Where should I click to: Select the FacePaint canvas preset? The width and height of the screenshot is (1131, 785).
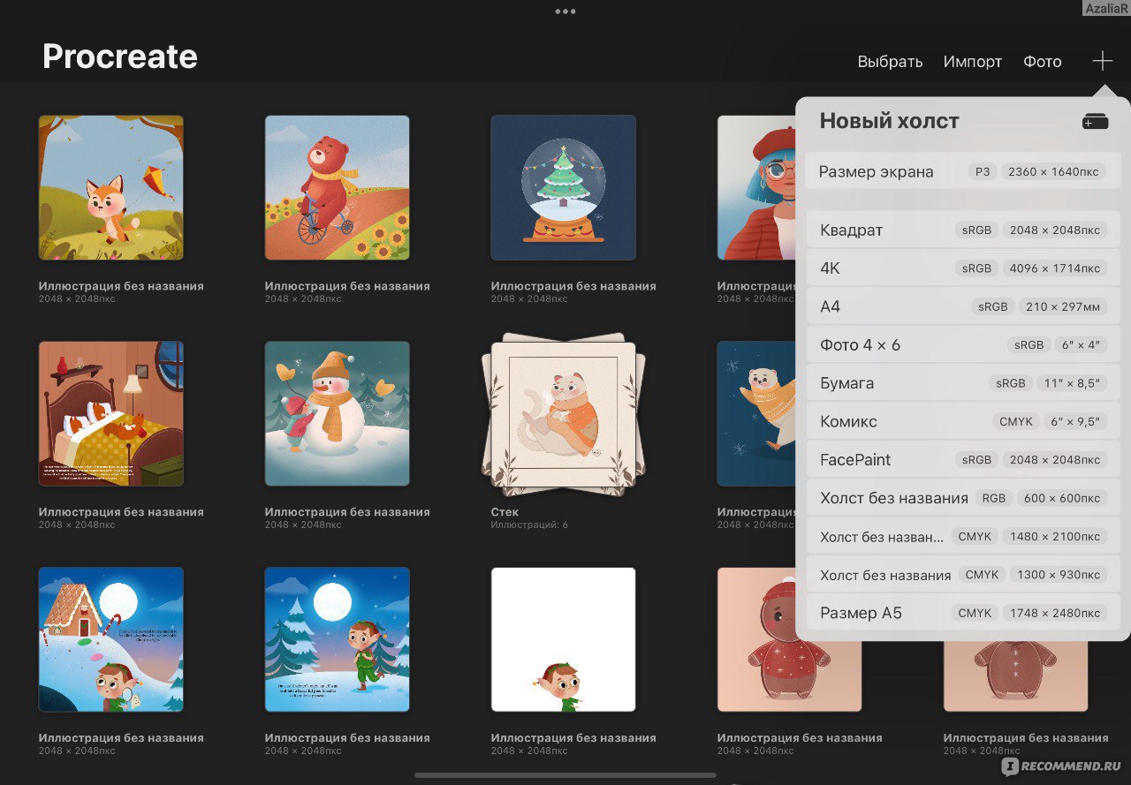click(x=963, y=459)
